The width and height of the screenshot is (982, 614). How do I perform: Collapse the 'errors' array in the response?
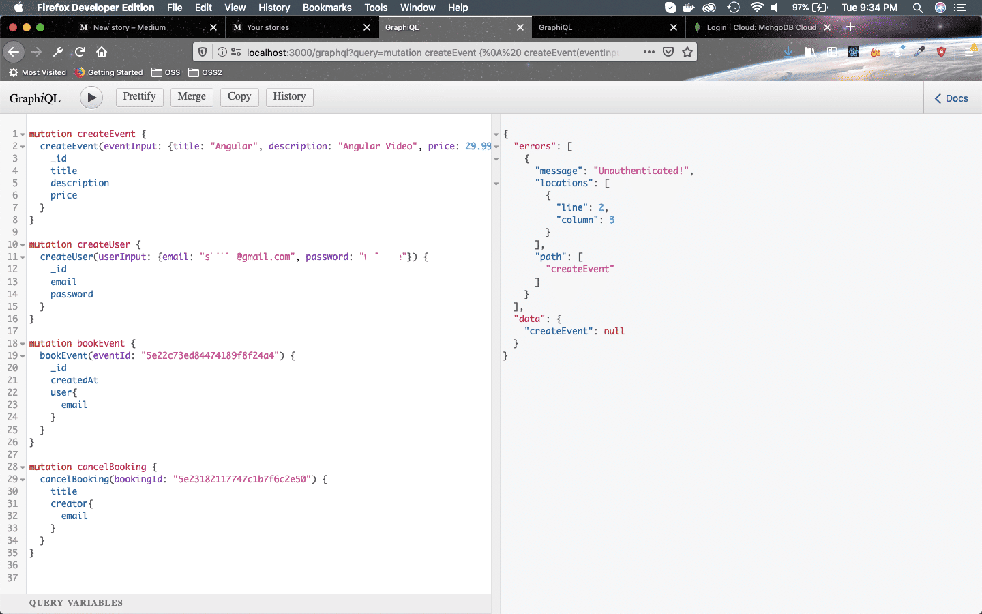pos(496,147)
